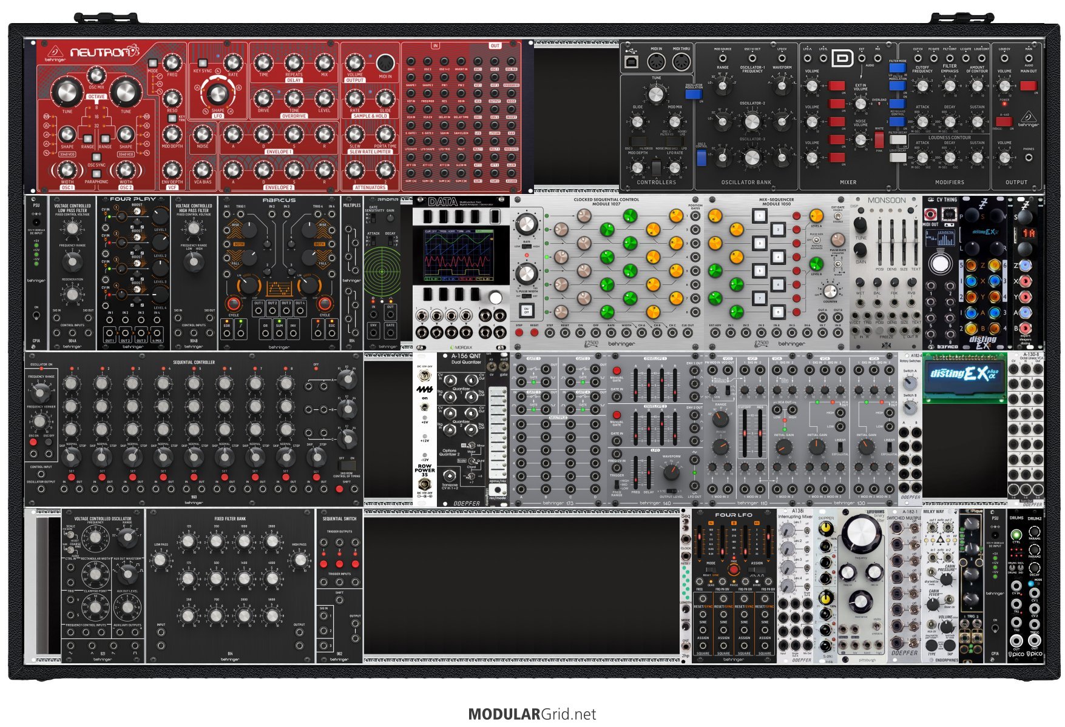Click the 4ms logo on Row Power module
Screen dimensions: 1065x727
point(425,389)
